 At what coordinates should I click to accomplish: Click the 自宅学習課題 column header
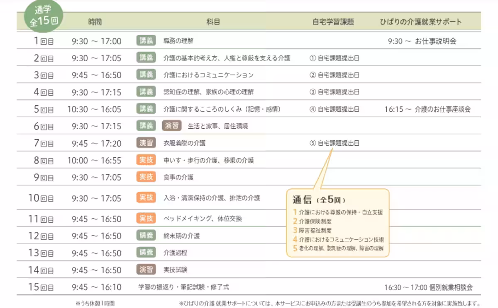coord(333,22)
